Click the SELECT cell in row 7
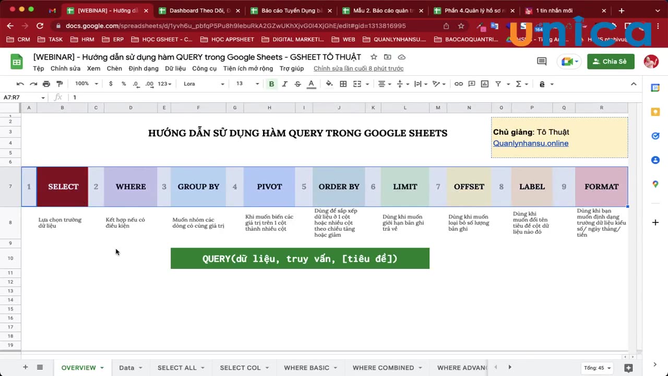The width and height of the screenshot is (668, 376). click(x=63, y=187)
